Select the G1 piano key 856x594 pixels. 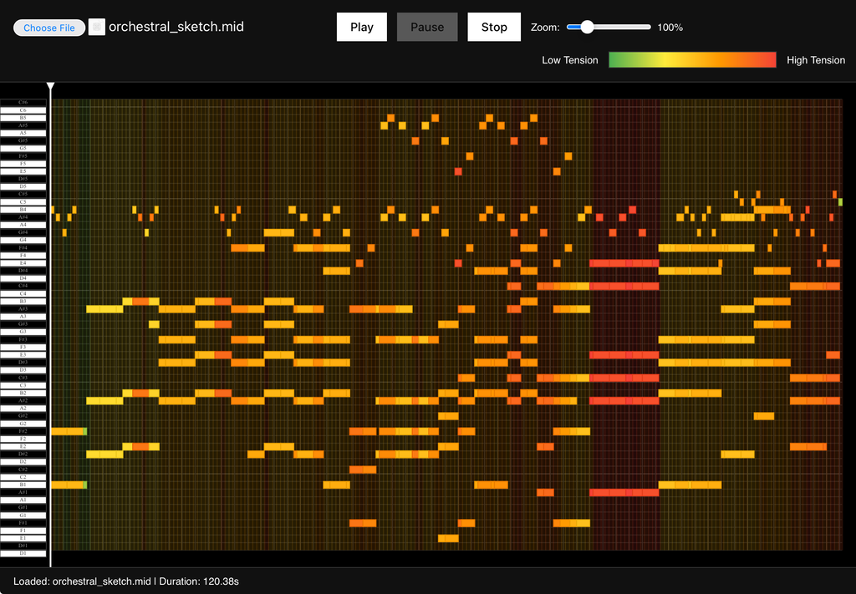click(x=23, y=515)
